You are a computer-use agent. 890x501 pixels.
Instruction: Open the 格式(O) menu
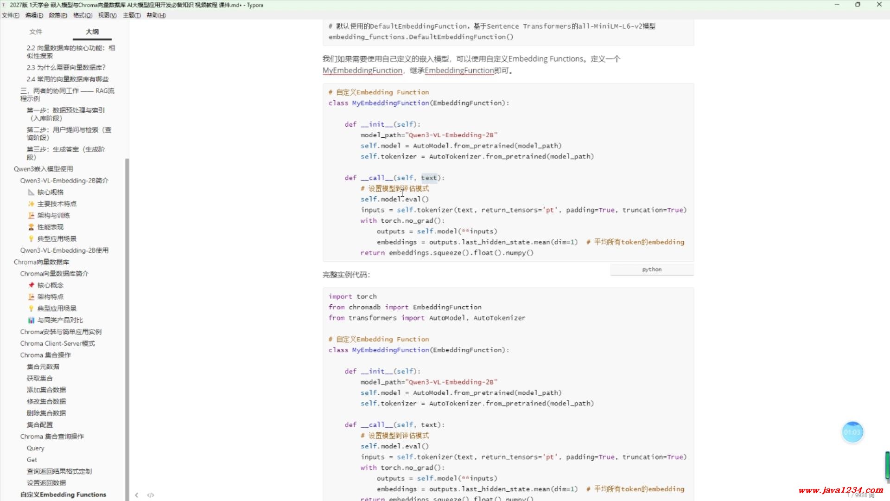83,15
